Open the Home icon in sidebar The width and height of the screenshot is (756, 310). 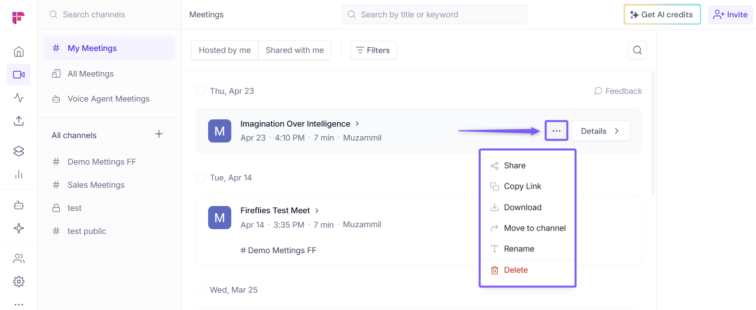click(x=19, y=52)
